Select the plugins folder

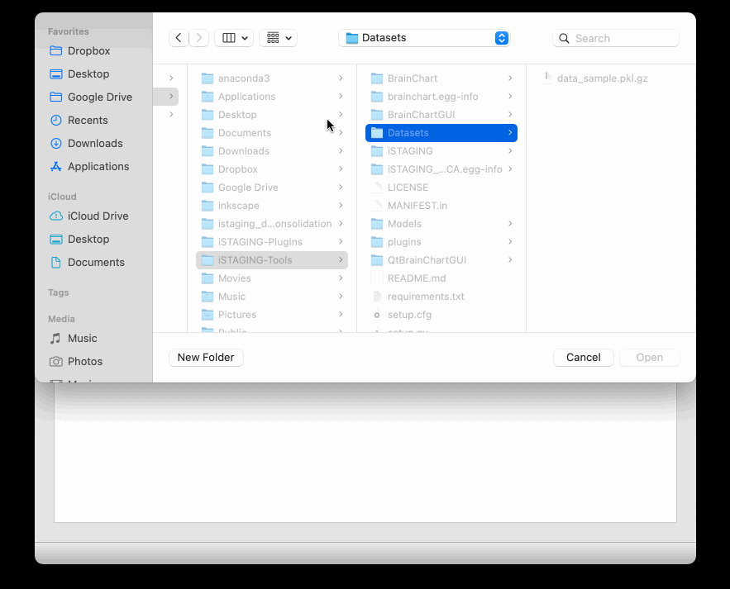tap(441, 242)
